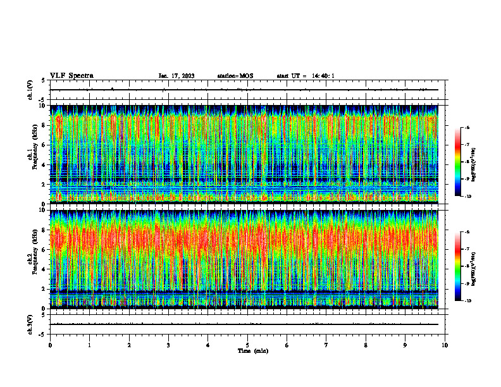Click time axis tick label "9"
Viewport: 501px width, 387px height.
(x=405, y=345)
